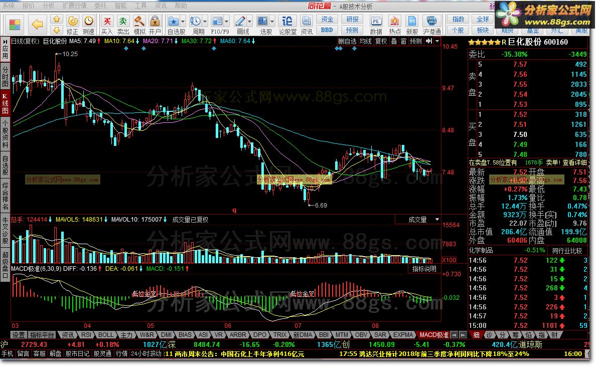Expand the F10/F9 dropdown arrow
Viewport: 596px width, 366px height.
pyautogui.click(x=227, y=21)
